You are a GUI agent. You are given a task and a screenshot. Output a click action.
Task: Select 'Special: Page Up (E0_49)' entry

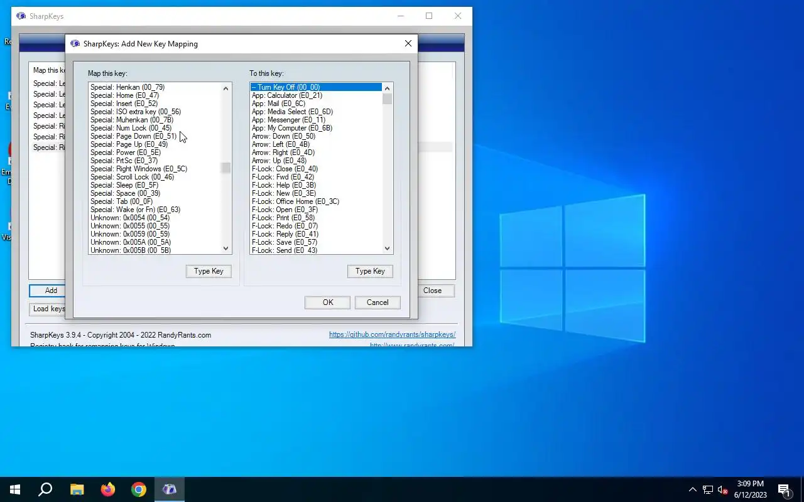[x=155, y=144]
